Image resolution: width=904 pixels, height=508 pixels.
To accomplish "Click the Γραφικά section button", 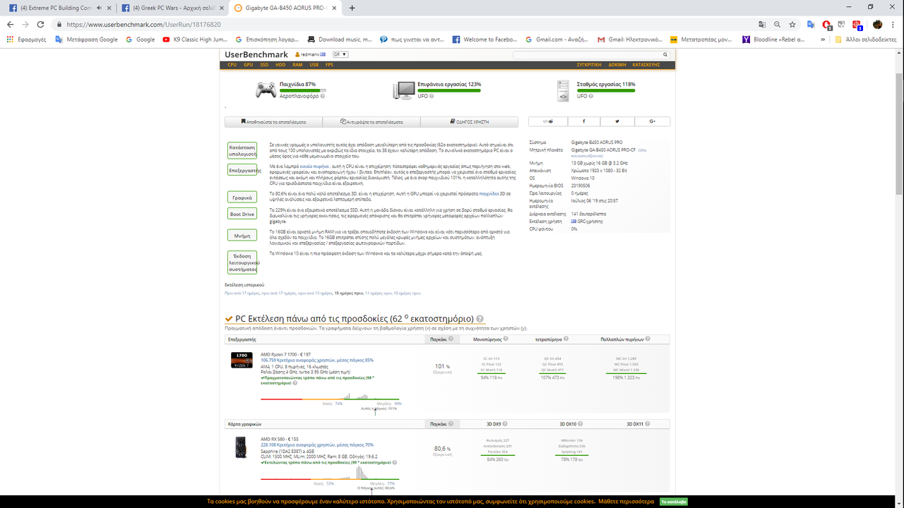I will click(x=242, y=197).
